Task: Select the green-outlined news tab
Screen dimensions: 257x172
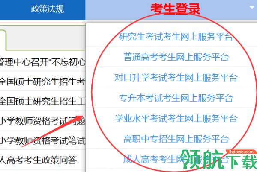Action: pyautogui.click(x=3, y=40)
